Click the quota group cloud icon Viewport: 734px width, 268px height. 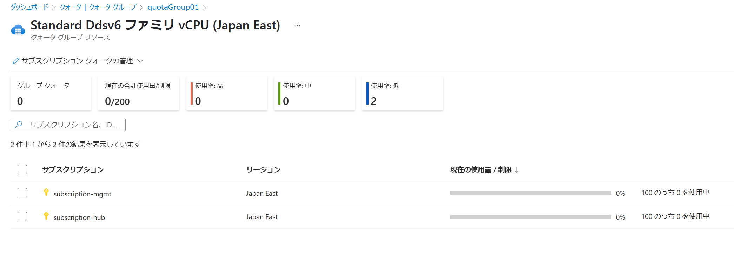(18, 30)
